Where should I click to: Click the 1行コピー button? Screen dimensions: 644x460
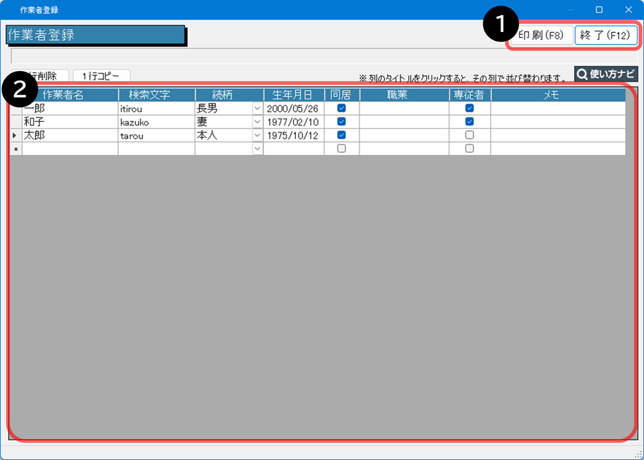coord(101,76)
